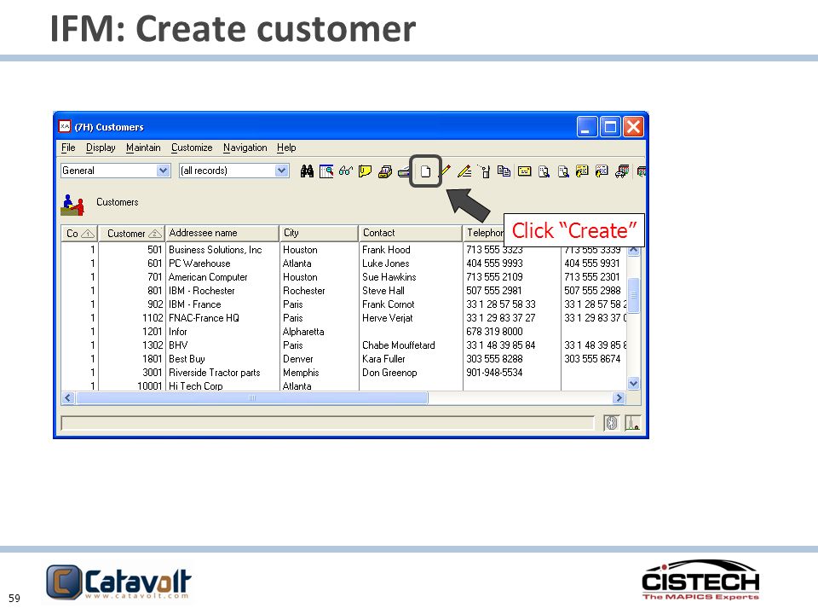Screen dimensions: 818x614
Task: Click the Copy documents icon
Action: [x=504, y=171]
